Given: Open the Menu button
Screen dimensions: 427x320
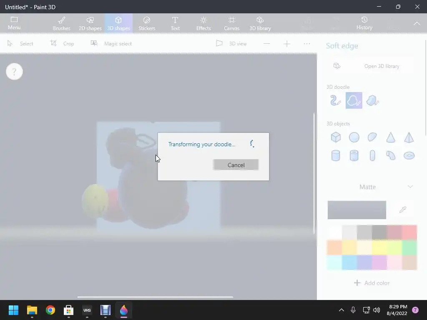Looking at the screenshot, I should (14, 23).
